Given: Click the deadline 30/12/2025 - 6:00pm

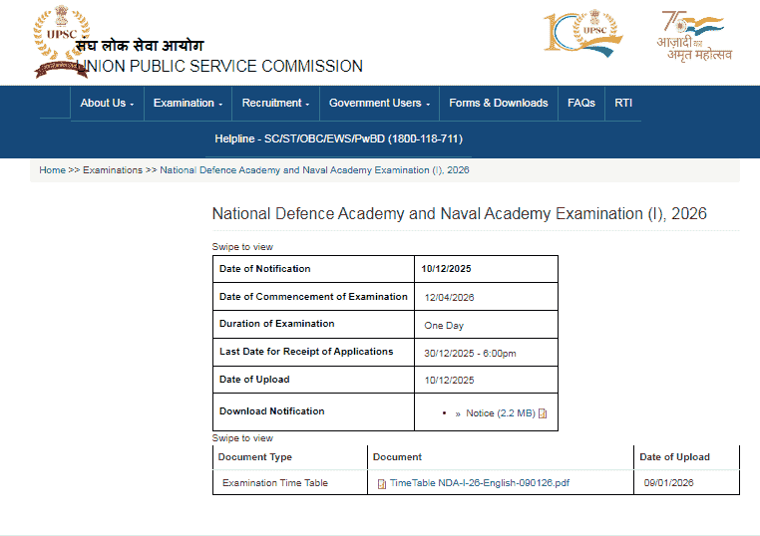Looking at the screenshot, I should (x=470, y=354).
